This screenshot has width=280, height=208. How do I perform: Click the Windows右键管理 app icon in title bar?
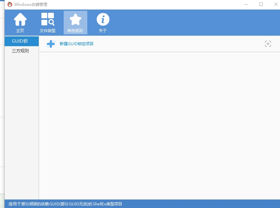pos(10,5)
